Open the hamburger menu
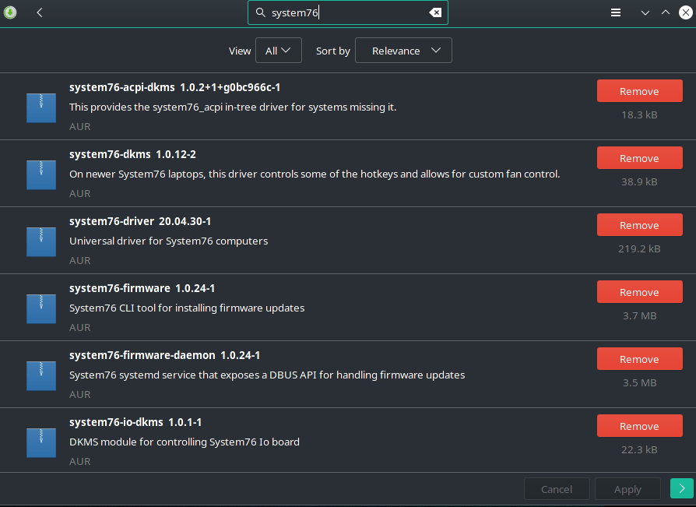Image resolution: width=696 pixels, height=507 pixels. pos(615,12)
